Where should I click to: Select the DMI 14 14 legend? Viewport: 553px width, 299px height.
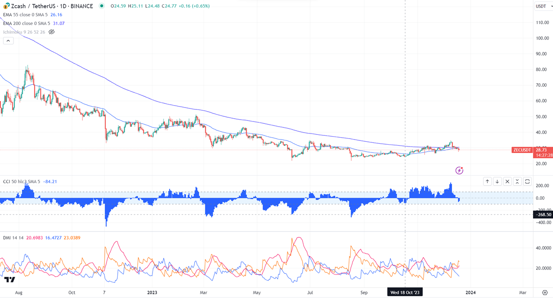(13, 238)
